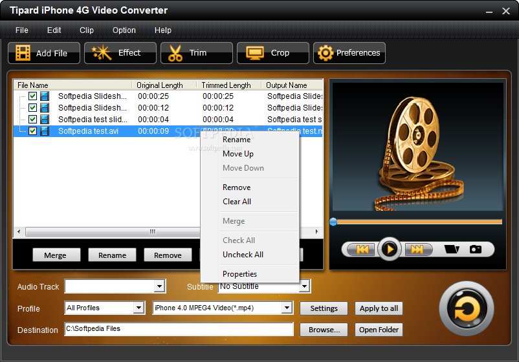519x362 pixels.
Task: Click the horizontal scrollbar thumb of file list
Action: [113, 232]
